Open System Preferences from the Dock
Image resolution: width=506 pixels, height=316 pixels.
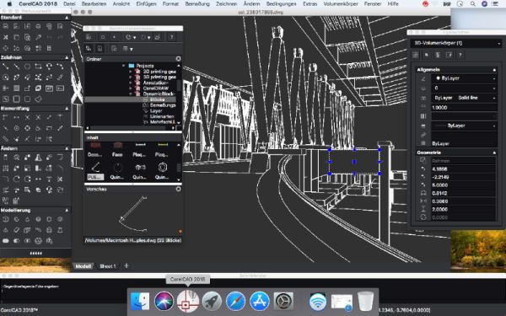(283, 301)
